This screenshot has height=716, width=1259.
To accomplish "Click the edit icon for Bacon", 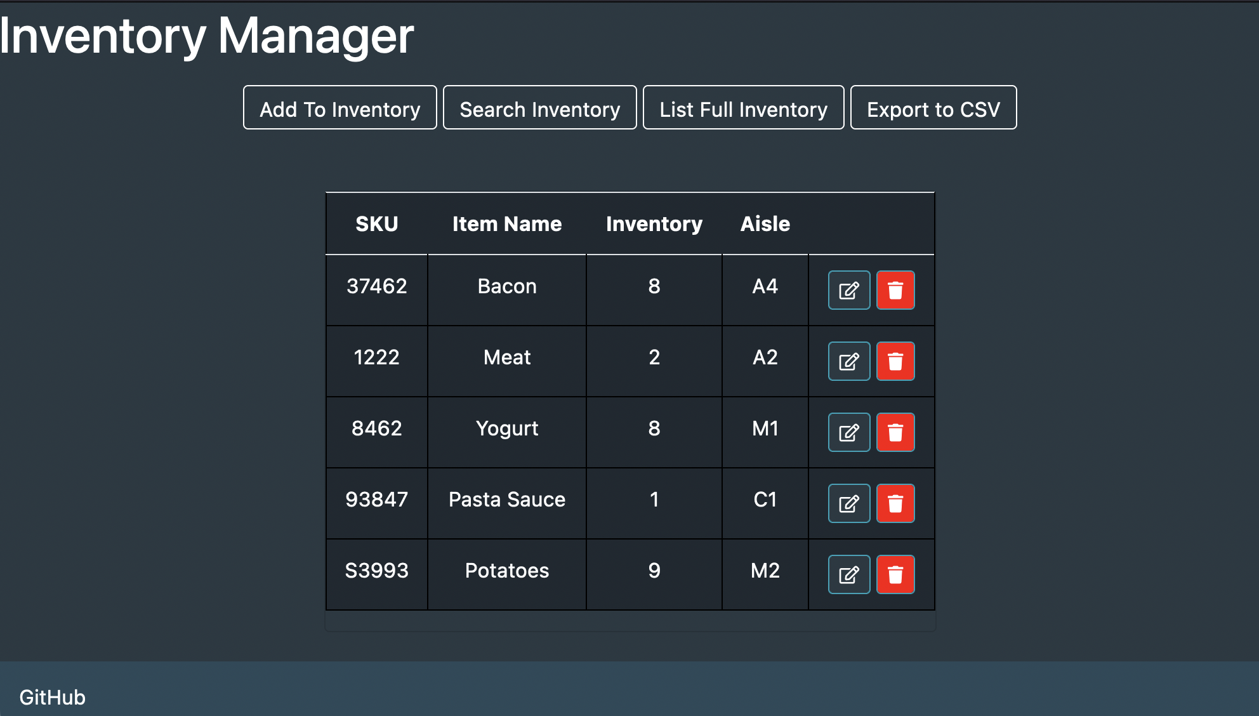I will [x=848, y=289].
